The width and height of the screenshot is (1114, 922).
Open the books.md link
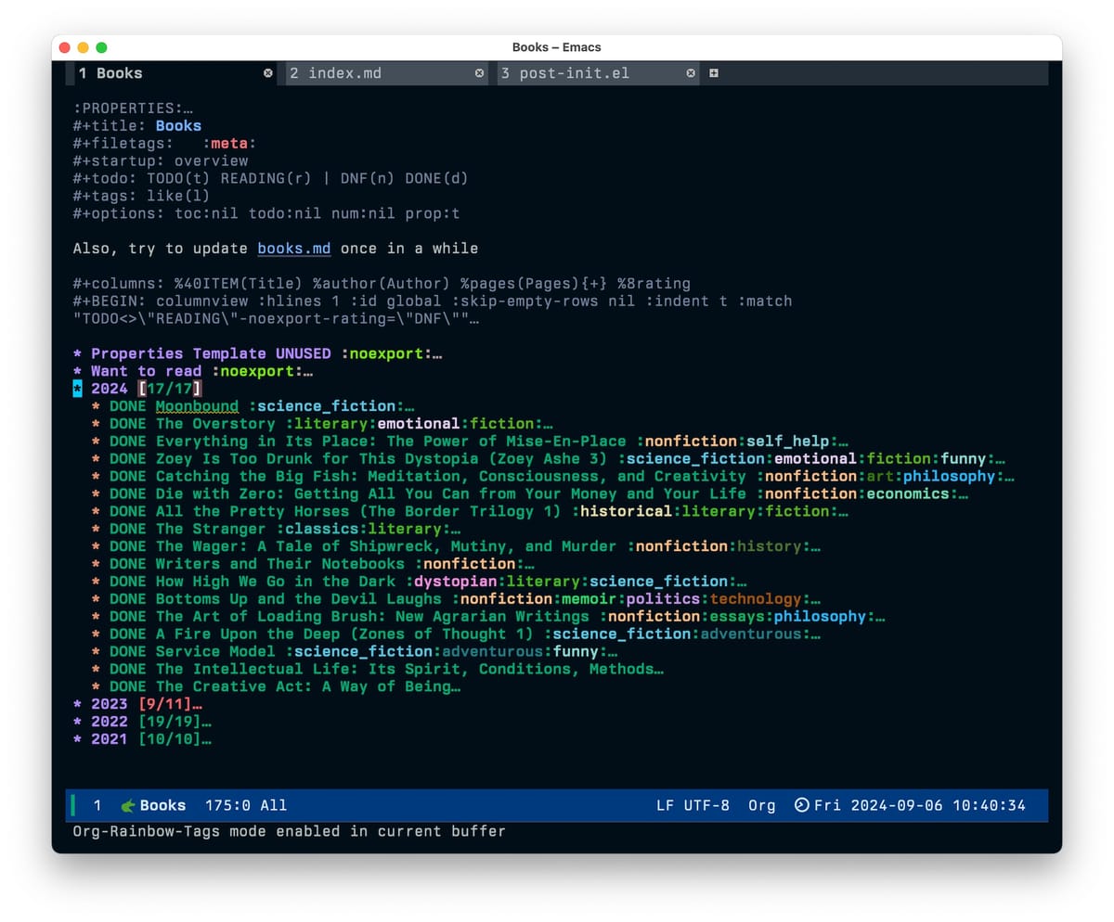click(x=294, y=249)
